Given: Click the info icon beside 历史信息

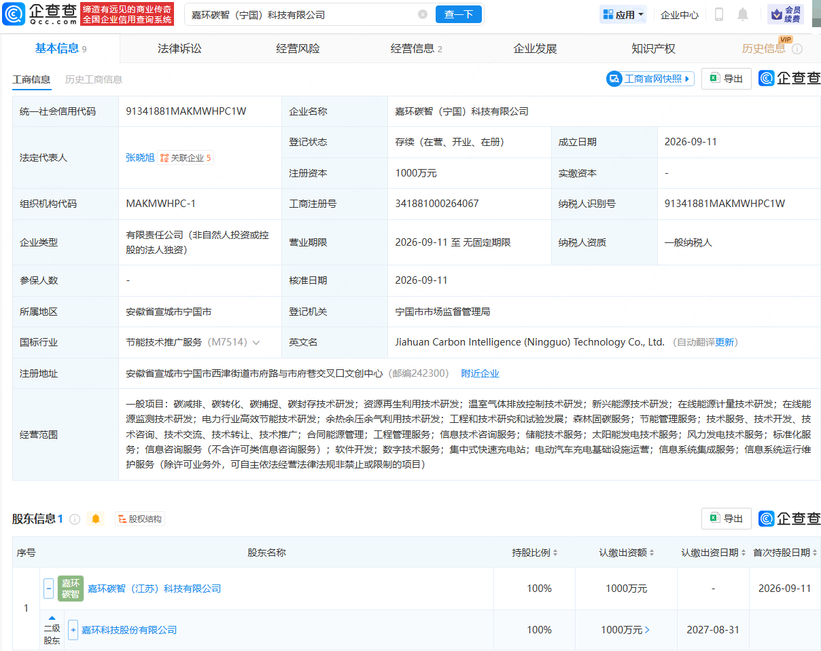Looking at the screenshot, I should (x=797, y=49).
